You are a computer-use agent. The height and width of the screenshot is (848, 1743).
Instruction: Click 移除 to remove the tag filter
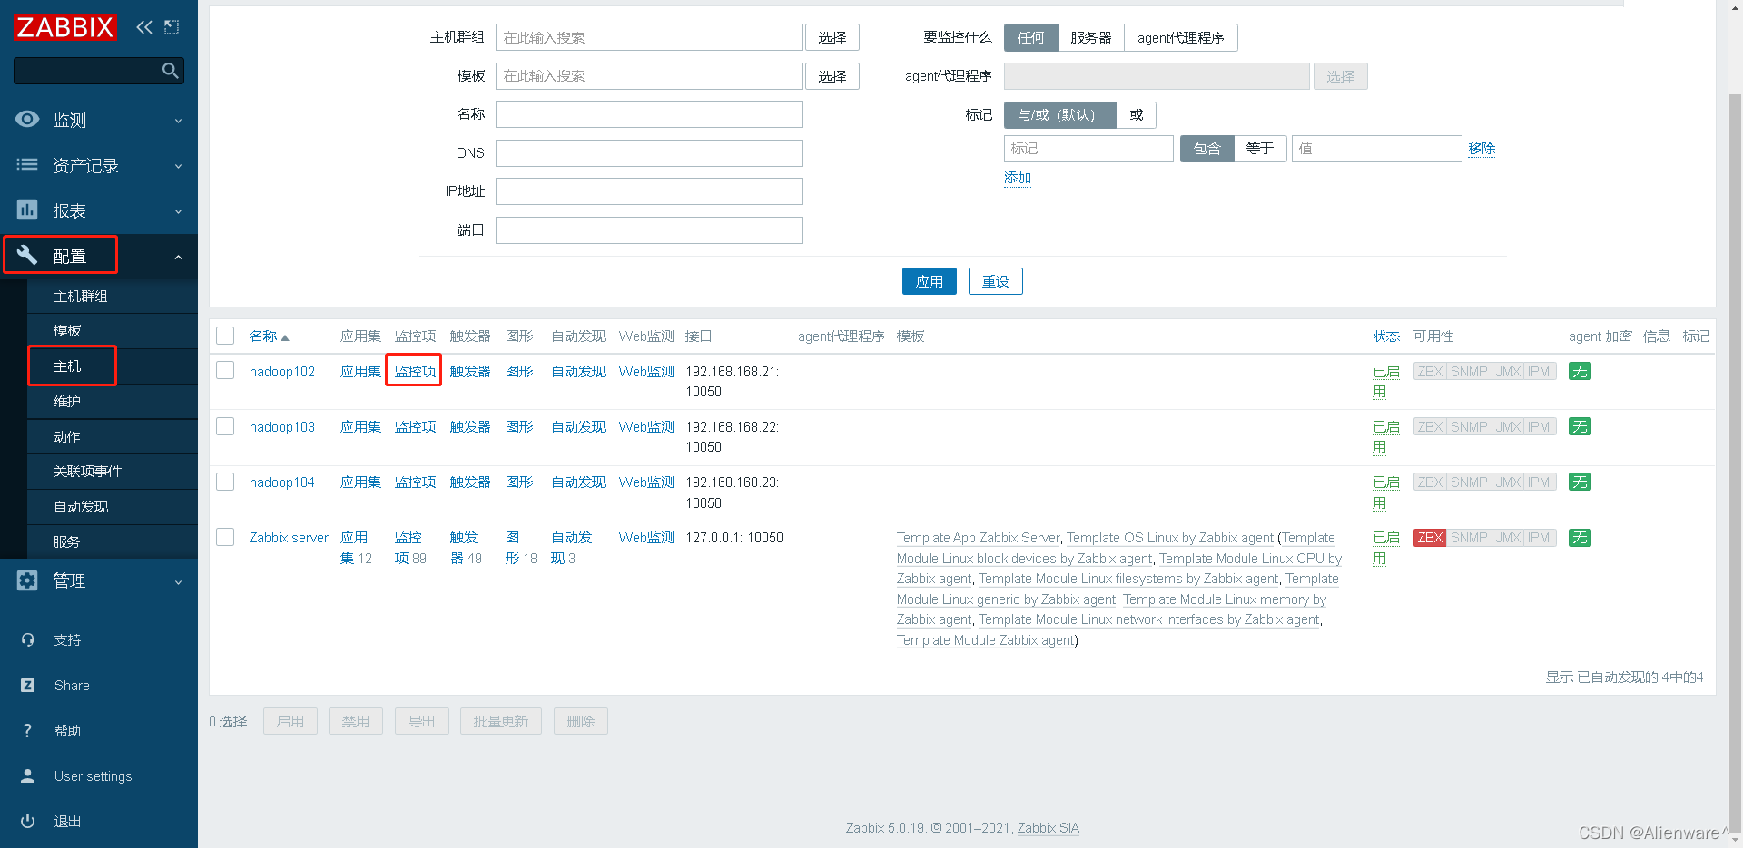coord(1482,149)
